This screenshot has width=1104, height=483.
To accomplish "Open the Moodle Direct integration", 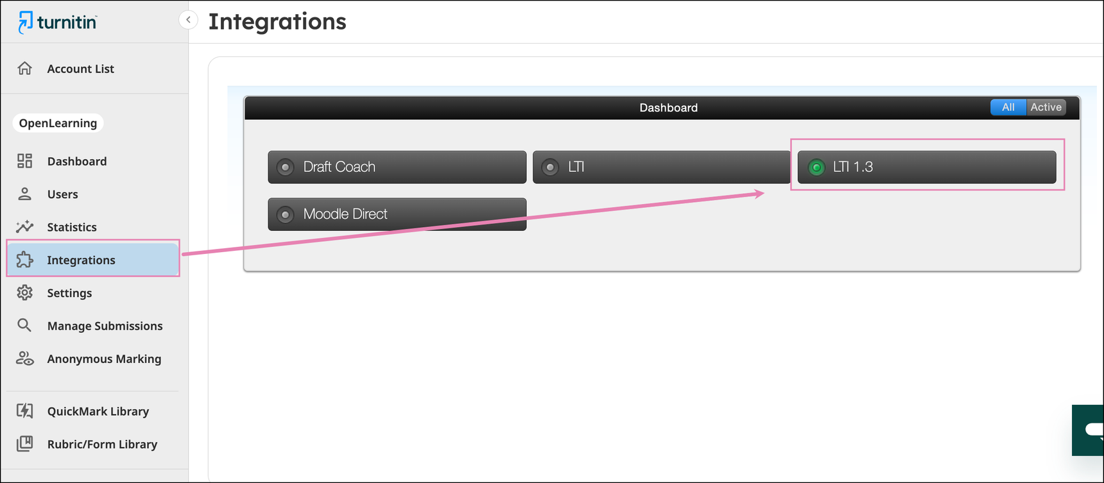I will (397, 214).
